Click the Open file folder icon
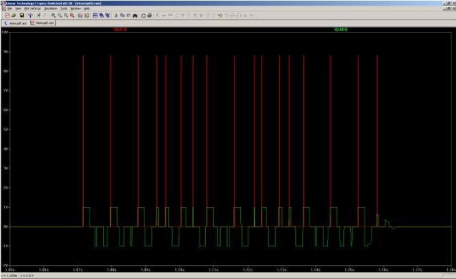Image resolution: width=456 pixels, height=279 pixels. click(14, 16)
